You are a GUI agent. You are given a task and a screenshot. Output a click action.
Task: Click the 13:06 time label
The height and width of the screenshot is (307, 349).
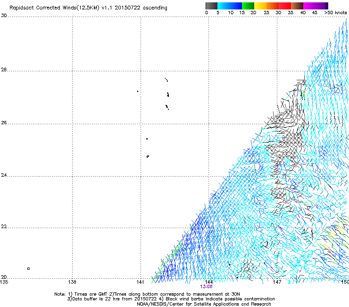(206, 287)
